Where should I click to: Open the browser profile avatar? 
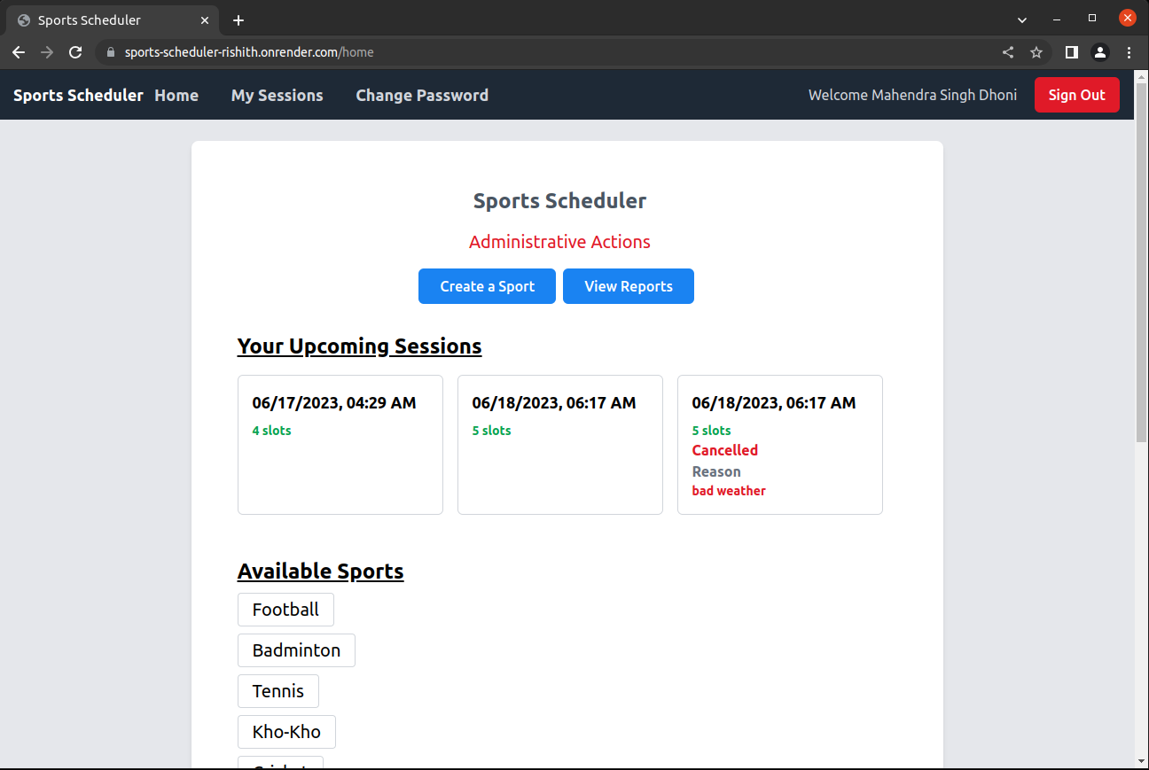1100,52
